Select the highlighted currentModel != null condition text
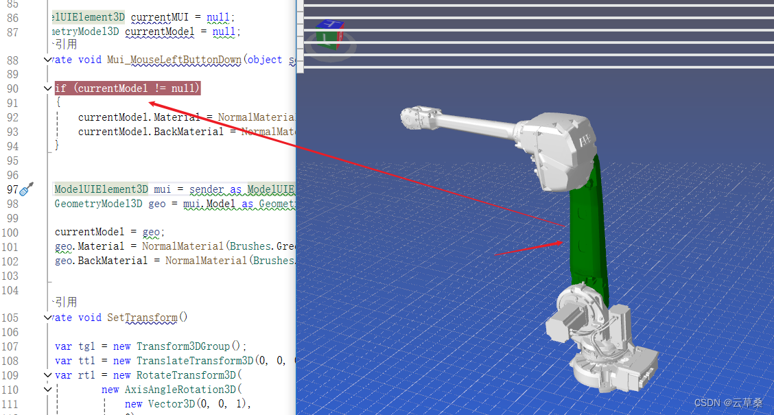The width and height of the screenshot is (774, 415). [x=127, y=88]
